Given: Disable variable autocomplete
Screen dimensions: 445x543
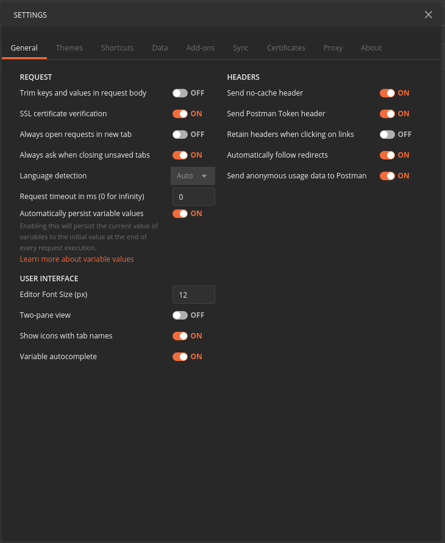Looking at the screenshot, I should (x=180, y=357).
